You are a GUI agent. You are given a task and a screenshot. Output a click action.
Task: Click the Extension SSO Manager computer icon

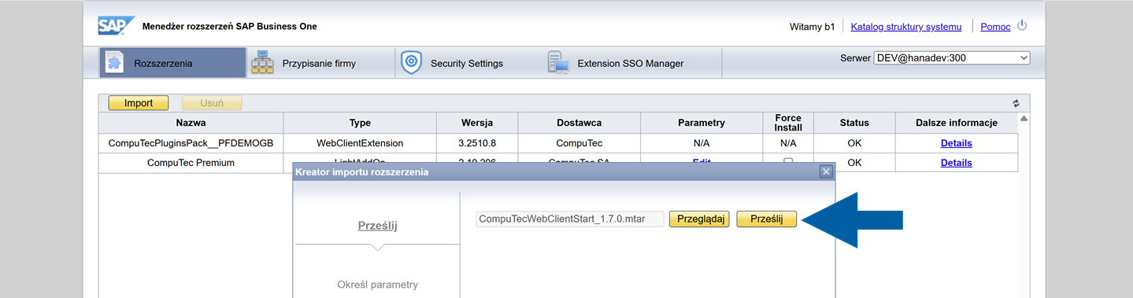[558, 63]
